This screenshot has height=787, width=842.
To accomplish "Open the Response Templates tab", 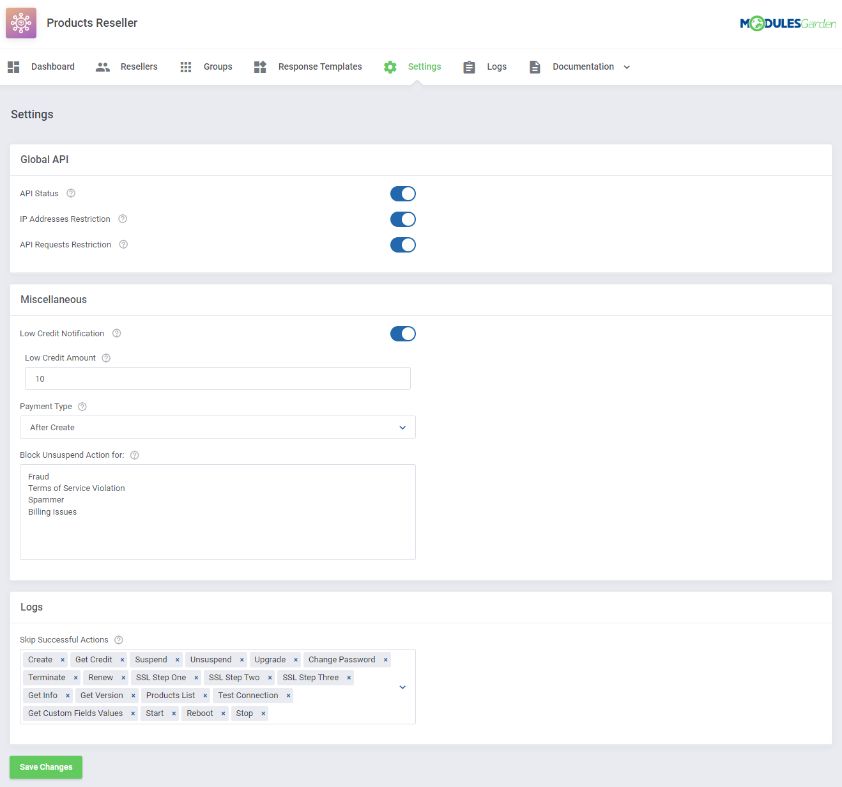I will 308,66.
